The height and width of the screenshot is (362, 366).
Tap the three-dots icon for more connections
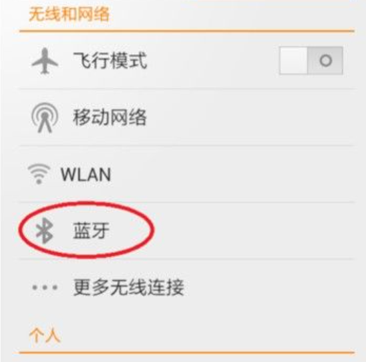(x=45, y=287)
